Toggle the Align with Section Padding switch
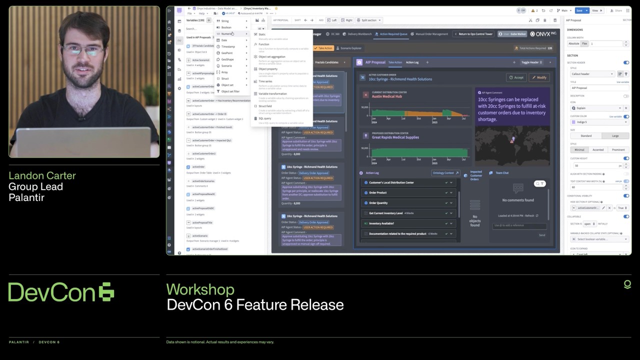The image size is (640, 360). point(626,174)
